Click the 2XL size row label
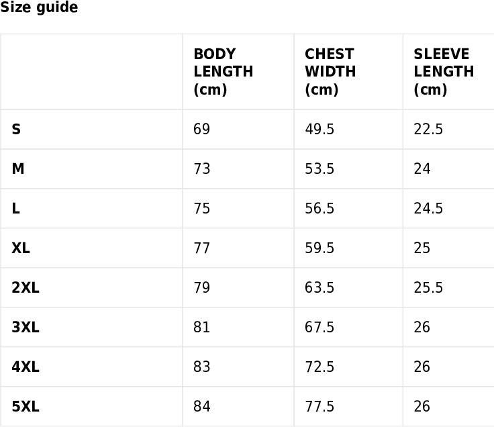This screenshot has height=427, width=494. [26, 287]
